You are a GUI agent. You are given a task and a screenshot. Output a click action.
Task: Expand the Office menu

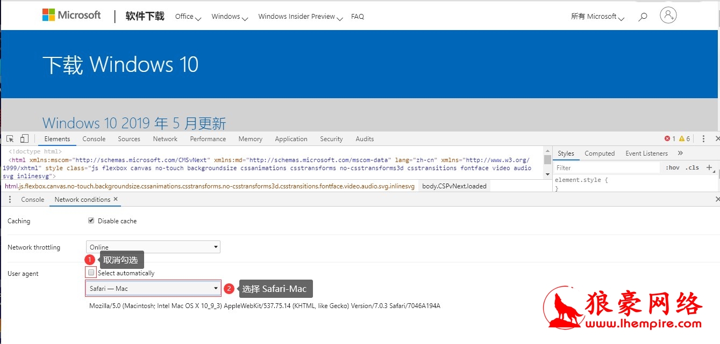coord(188,17)
